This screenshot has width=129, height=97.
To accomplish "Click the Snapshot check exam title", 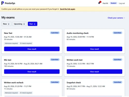I will click(x=74, y=83).
